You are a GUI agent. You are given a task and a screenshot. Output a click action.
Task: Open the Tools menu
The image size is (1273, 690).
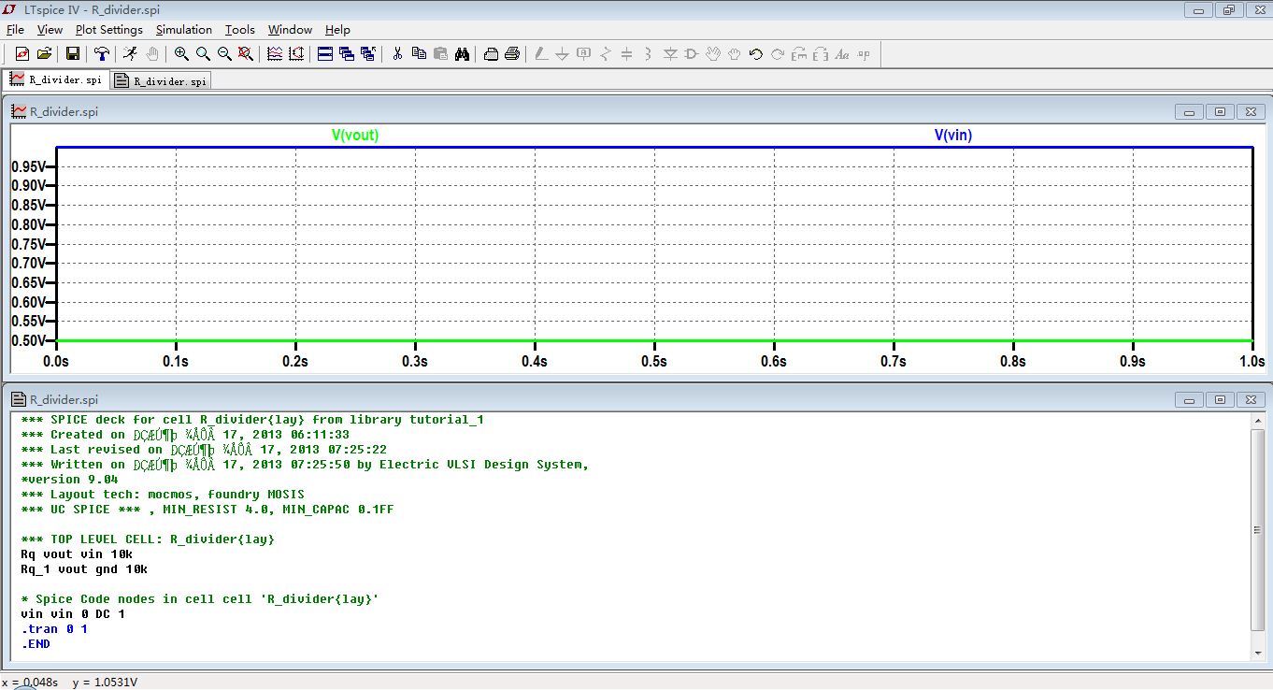239,30
